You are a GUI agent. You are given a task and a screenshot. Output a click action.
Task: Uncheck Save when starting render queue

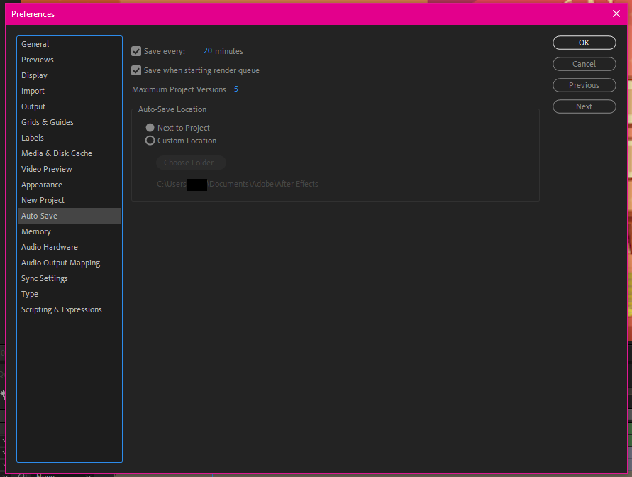pos(135,70)
